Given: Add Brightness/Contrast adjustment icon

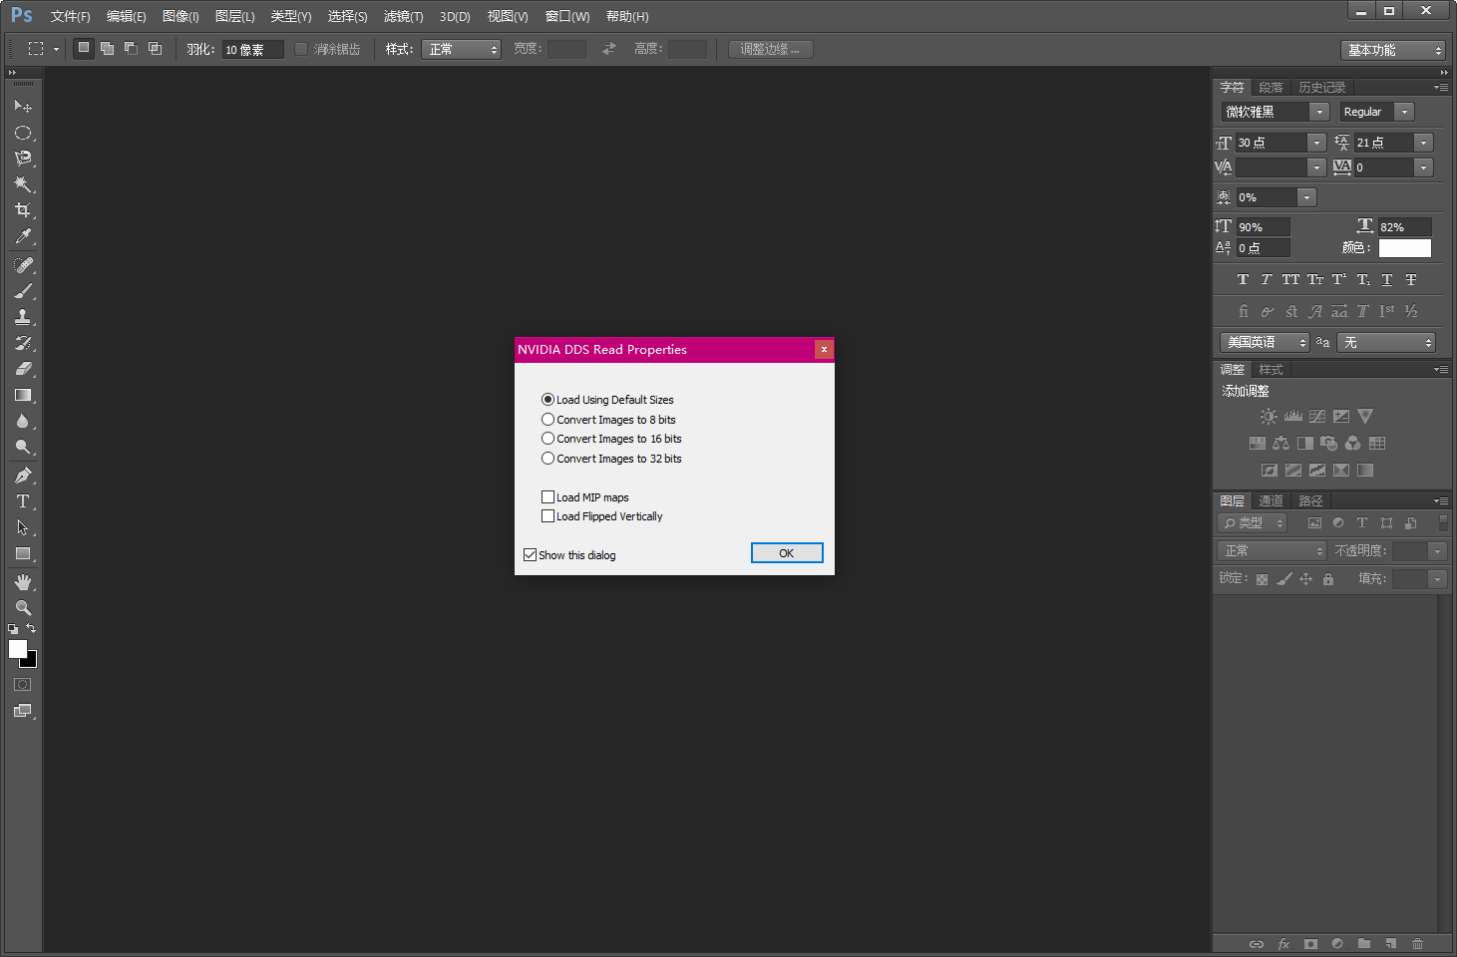Looking at the screenshot, I should click(x=1268, y=417).
